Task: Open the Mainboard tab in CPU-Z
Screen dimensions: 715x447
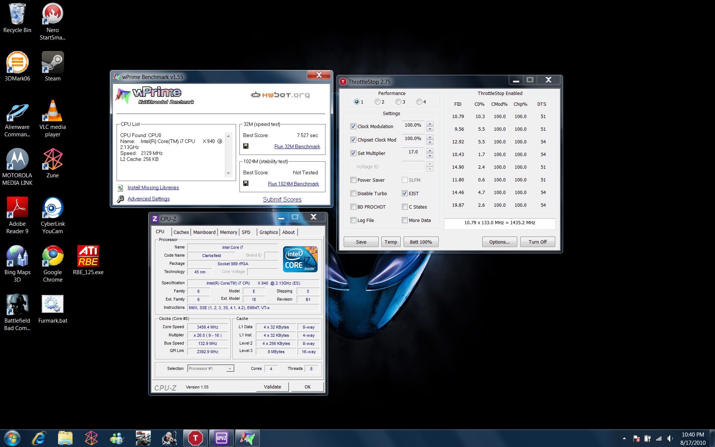Action: (x=204, y=232)
